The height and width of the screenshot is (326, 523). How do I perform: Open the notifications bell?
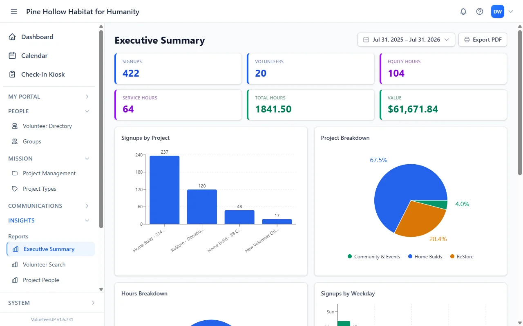(x=463, y=11)
